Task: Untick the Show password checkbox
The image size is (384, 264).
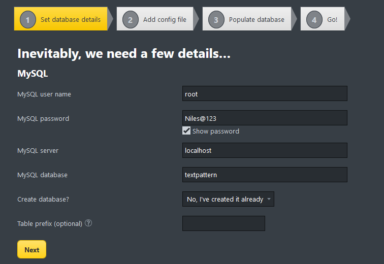Action: 186,131
